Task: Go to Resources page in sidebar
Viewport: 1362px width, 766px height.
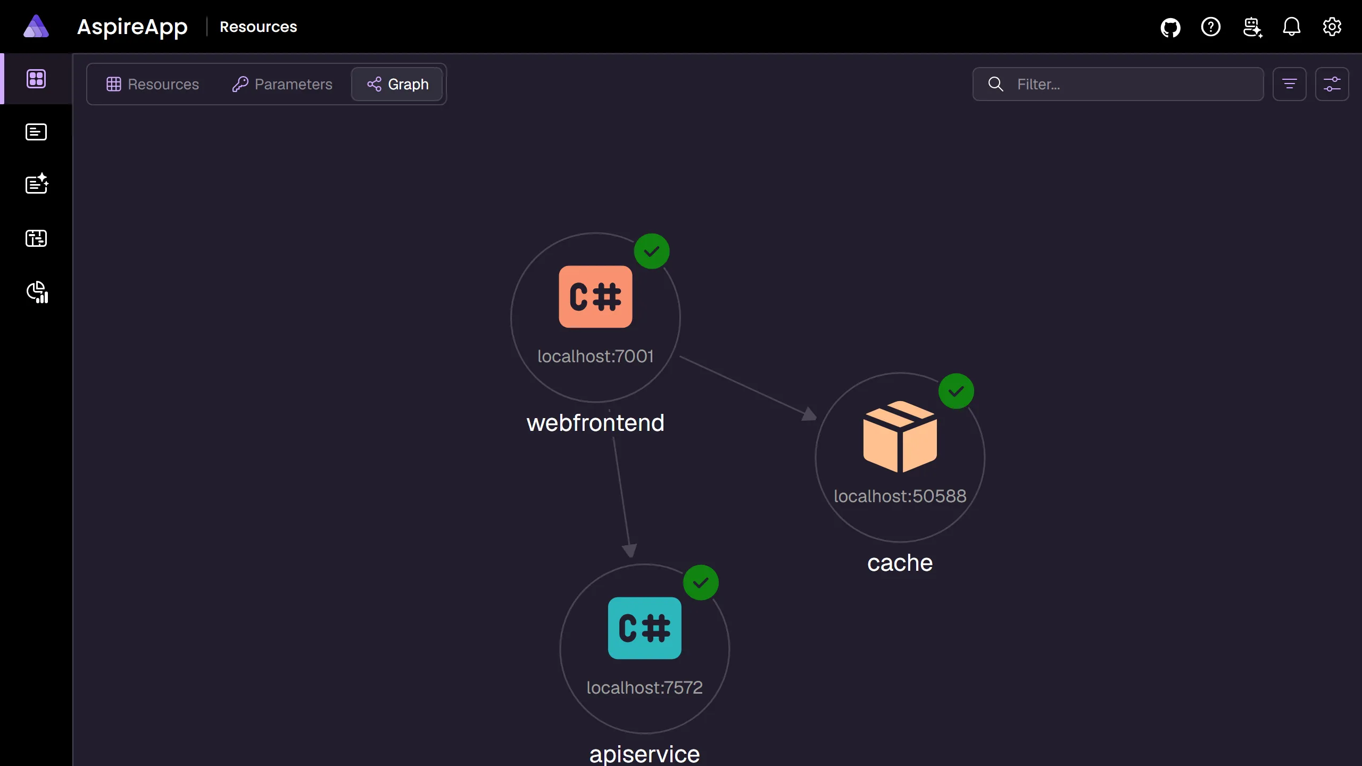Action: [36, 79]
